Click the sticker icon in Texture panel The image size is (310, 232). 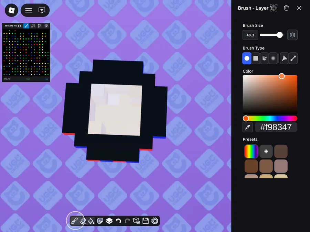click(x=46, y=26)
